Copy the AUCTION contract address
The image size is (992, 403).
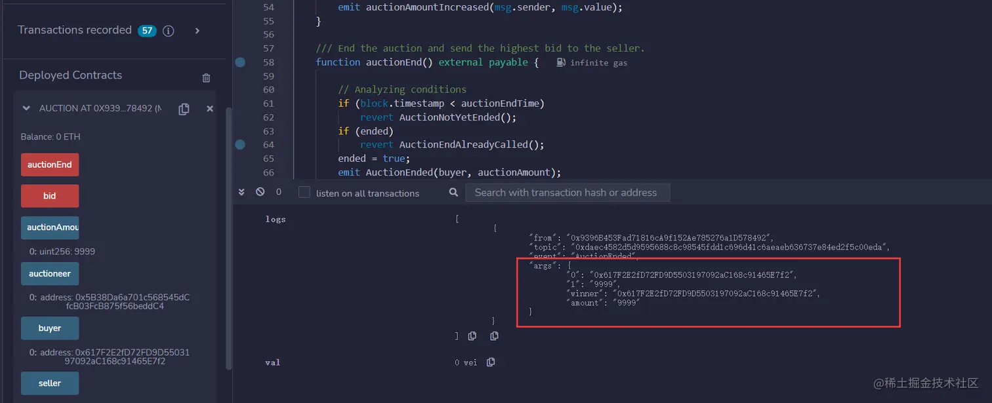click(184, 109)
